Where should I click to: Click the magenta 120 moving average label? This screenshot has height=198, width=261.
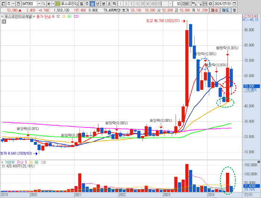[76, 17]
